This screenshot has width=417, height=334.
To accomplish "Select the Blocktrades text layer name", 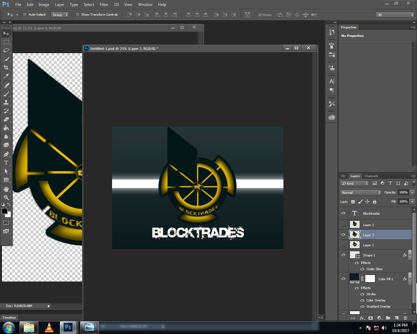I will (371, 214).
